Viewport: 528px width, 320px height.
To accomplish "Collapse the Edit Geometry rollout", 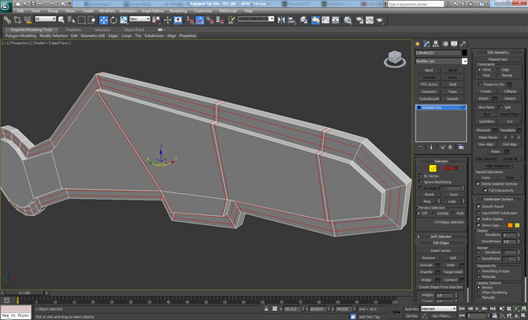I will point(499,53).
